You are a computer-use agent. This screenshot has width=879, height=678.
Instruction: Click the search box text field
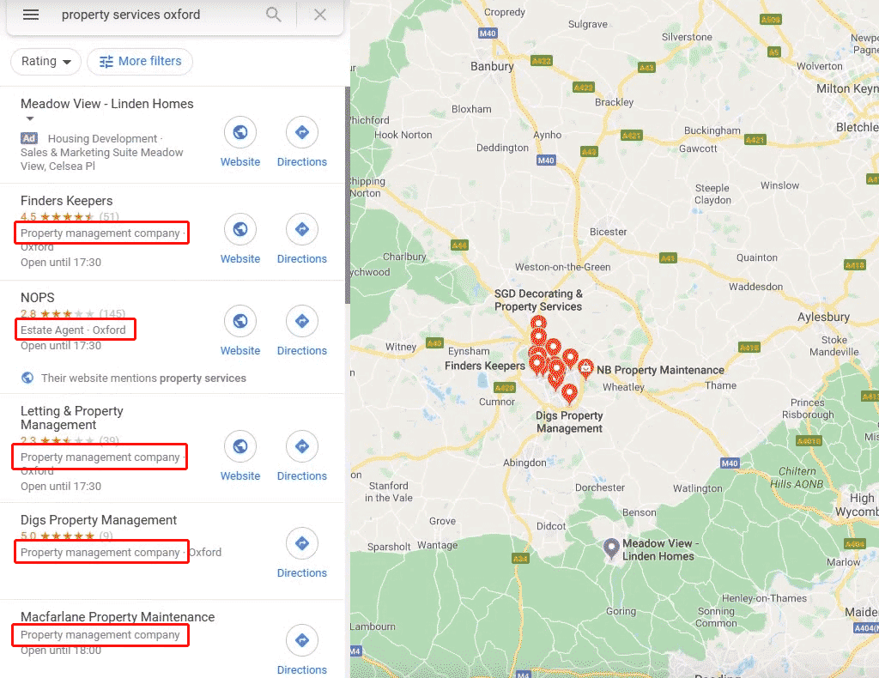point(155,15)
